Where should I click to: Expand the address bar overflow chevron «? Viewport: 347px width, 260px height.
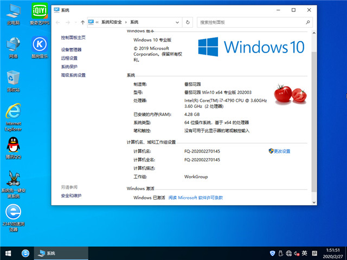[97, 22]
